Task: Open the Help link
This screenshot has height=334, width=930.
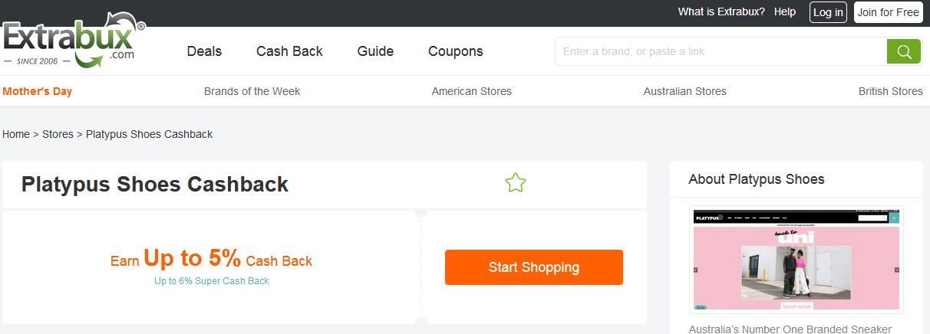Action: point(785,12)
